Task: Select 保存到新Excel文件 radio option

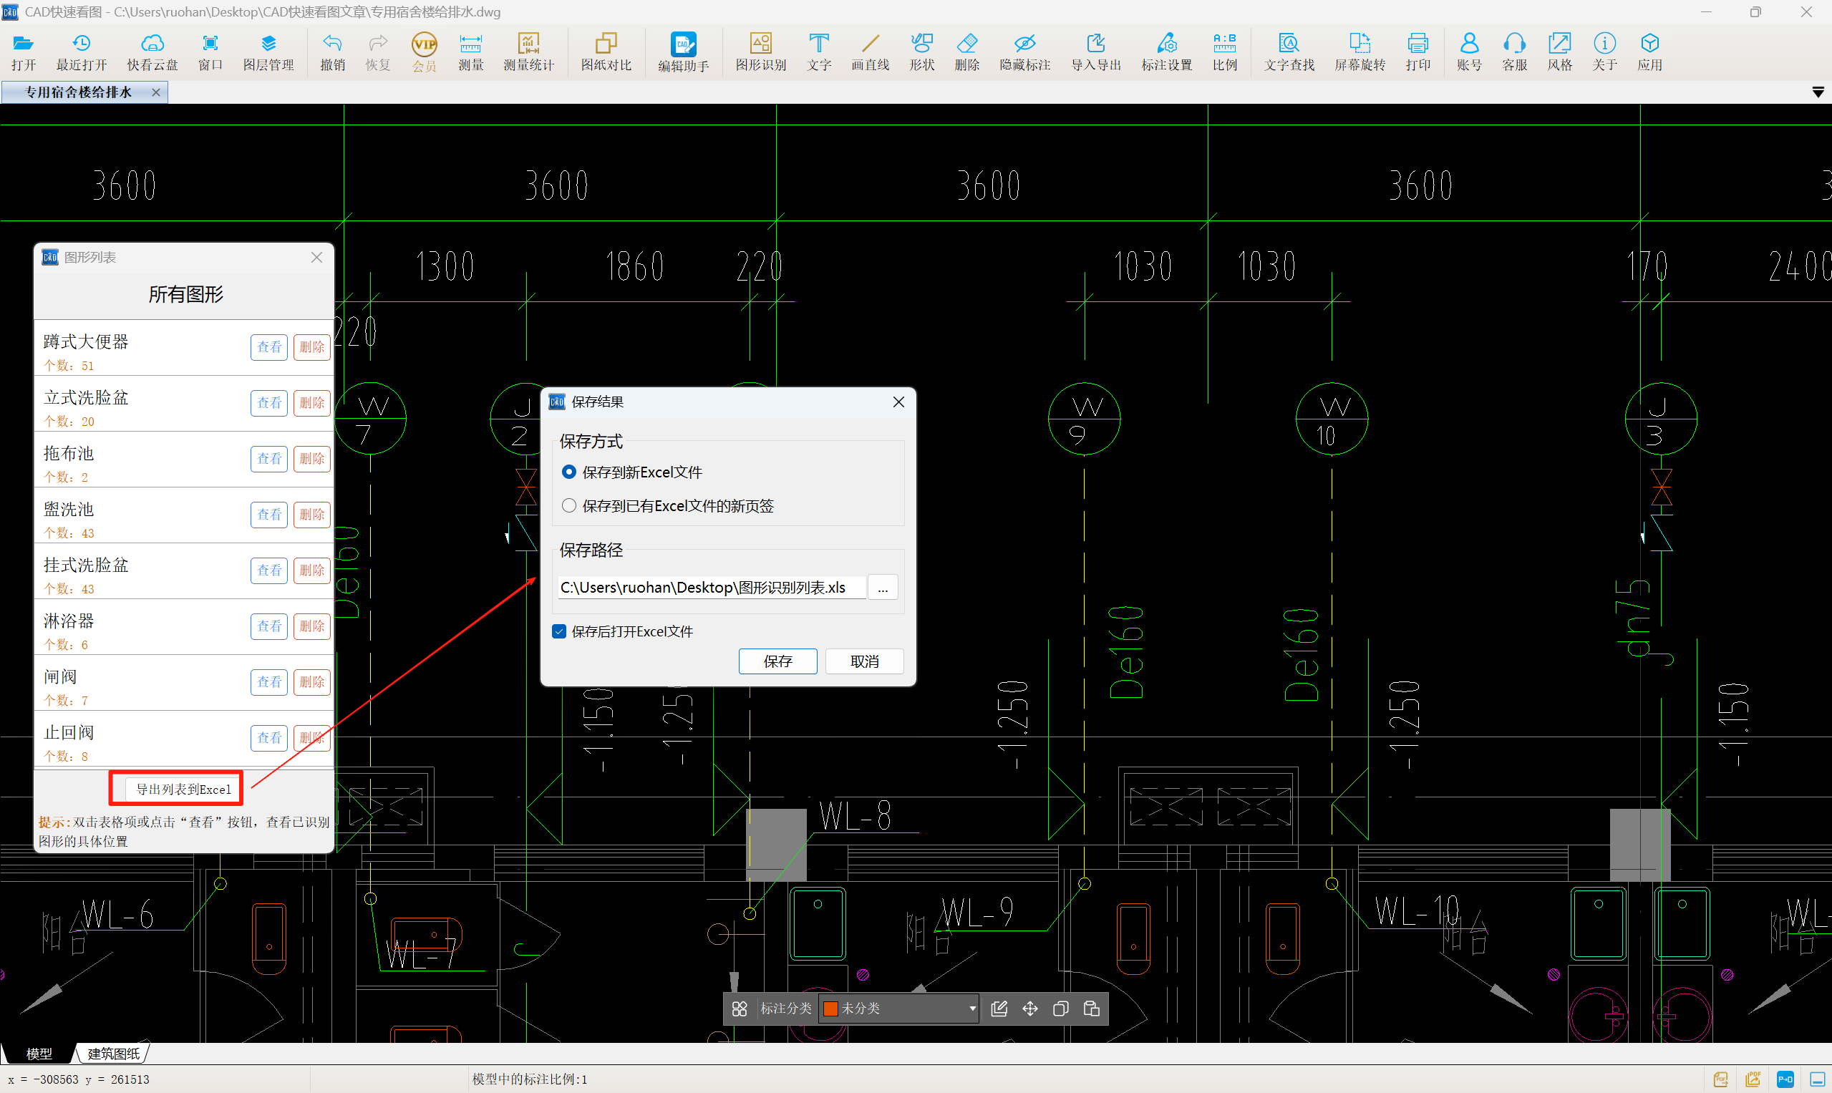Action: tap(568, 472)
